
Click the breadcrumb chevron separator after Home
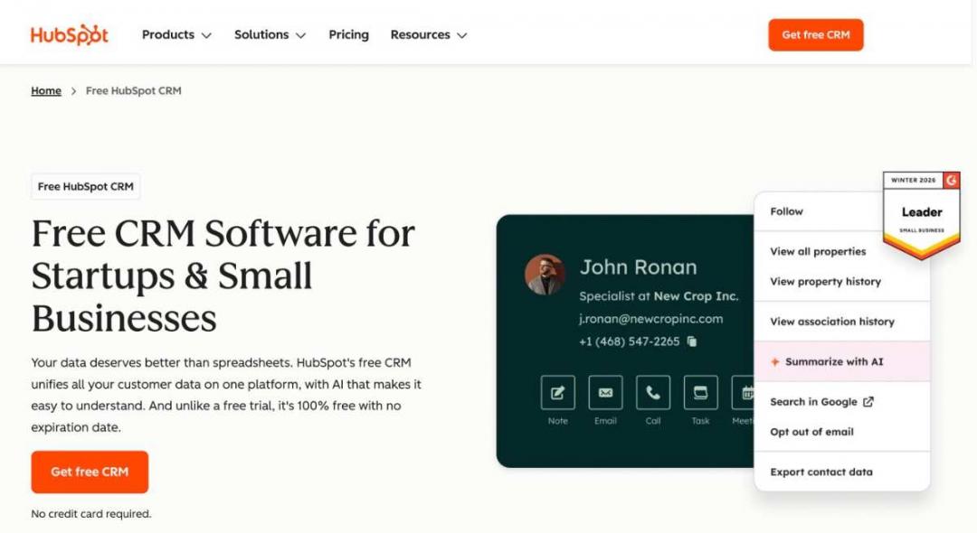pyautogui.click(x=73, y=91)
